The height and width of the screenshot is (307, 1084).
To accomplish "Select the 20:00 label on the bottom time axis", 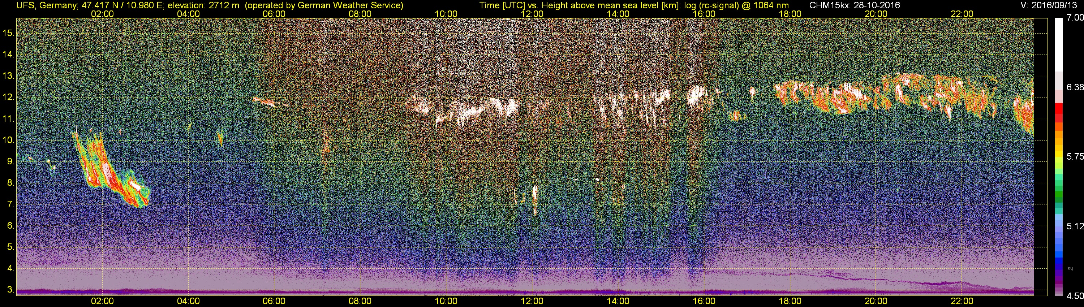I will click(x=876, y=301).
